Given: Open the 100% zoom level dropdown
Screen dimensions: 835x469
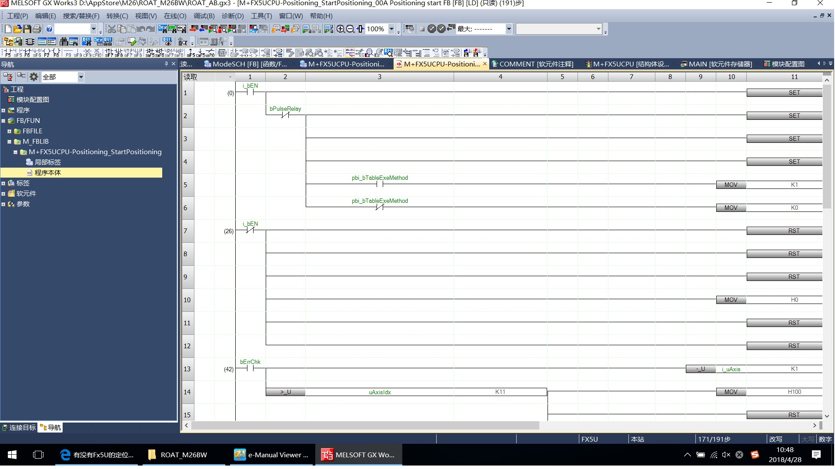Looking at the screenshot, I should [391, 29].
